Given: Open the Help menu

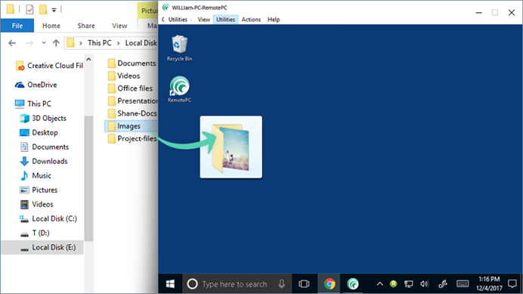Looking at the screenshot, I should (274, 20).
